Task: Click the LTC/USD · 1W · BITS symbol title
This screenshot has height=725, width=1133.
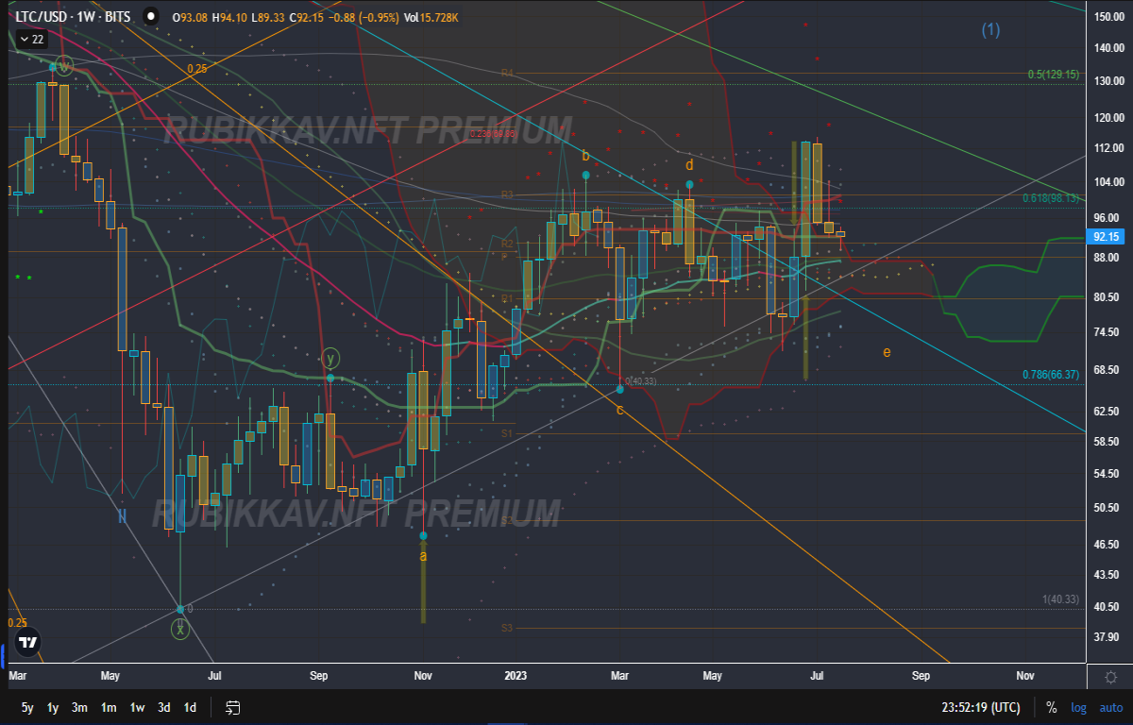Action: (74, 16)
